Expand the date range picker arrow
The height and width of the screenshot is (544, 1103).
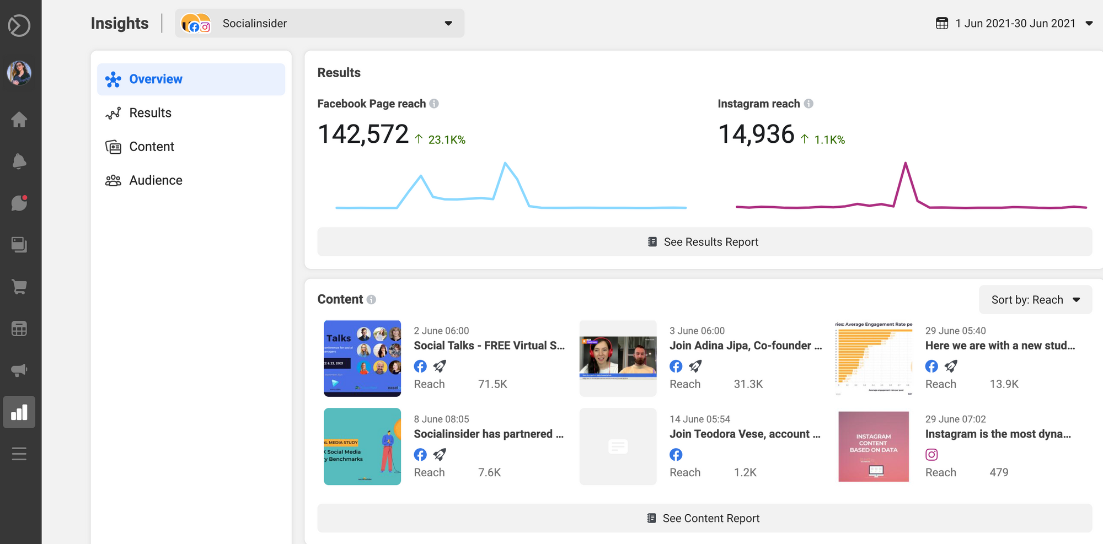[x=1089, y=23]
